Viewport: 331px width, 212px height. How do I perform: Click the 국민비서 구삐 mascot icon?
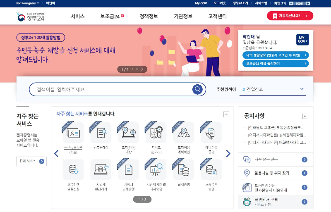point(247,202)
